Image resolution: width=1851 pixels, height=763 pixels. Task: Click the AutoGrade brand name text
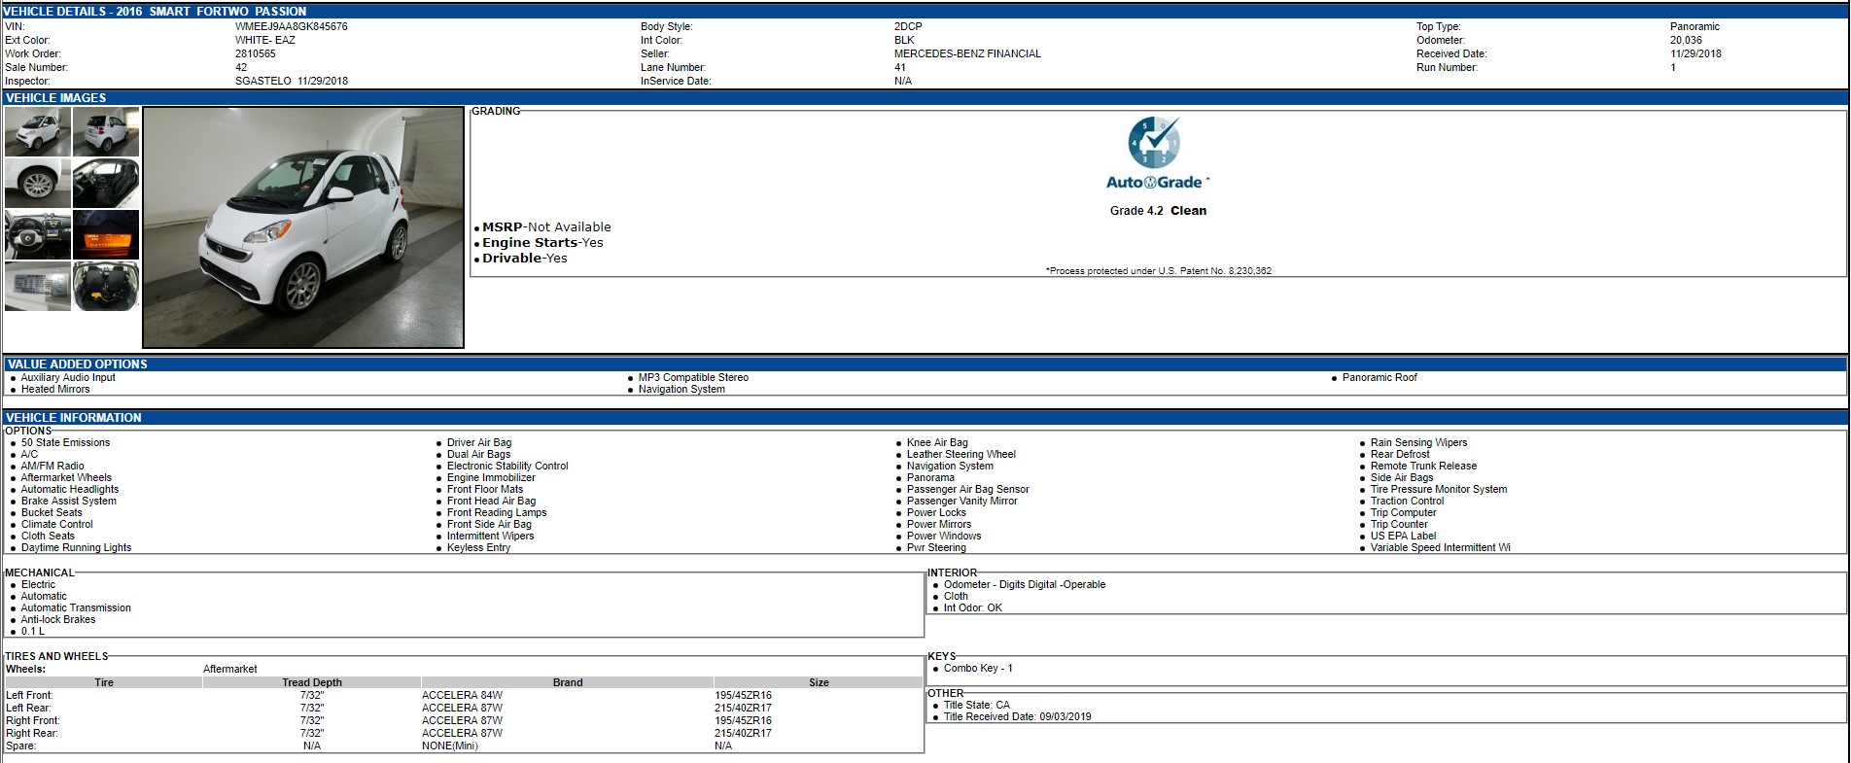(x=1155, y=182)
